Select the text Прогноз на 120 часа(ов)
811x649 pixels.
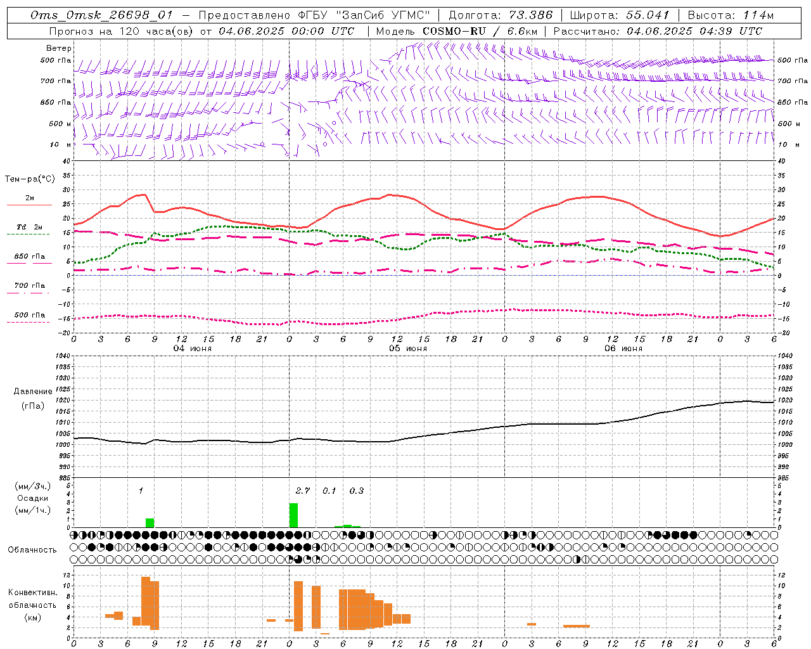click(x=122, y=31)
